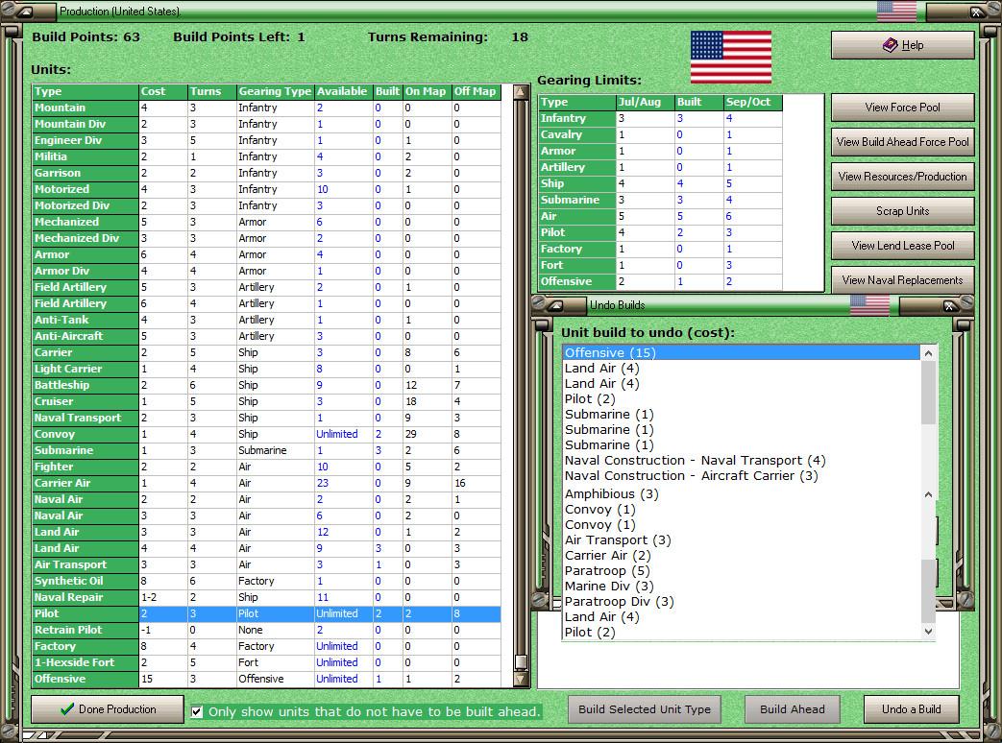Click the Units table scroll-down arrow

pyautogui.click(x=521, y=680)
